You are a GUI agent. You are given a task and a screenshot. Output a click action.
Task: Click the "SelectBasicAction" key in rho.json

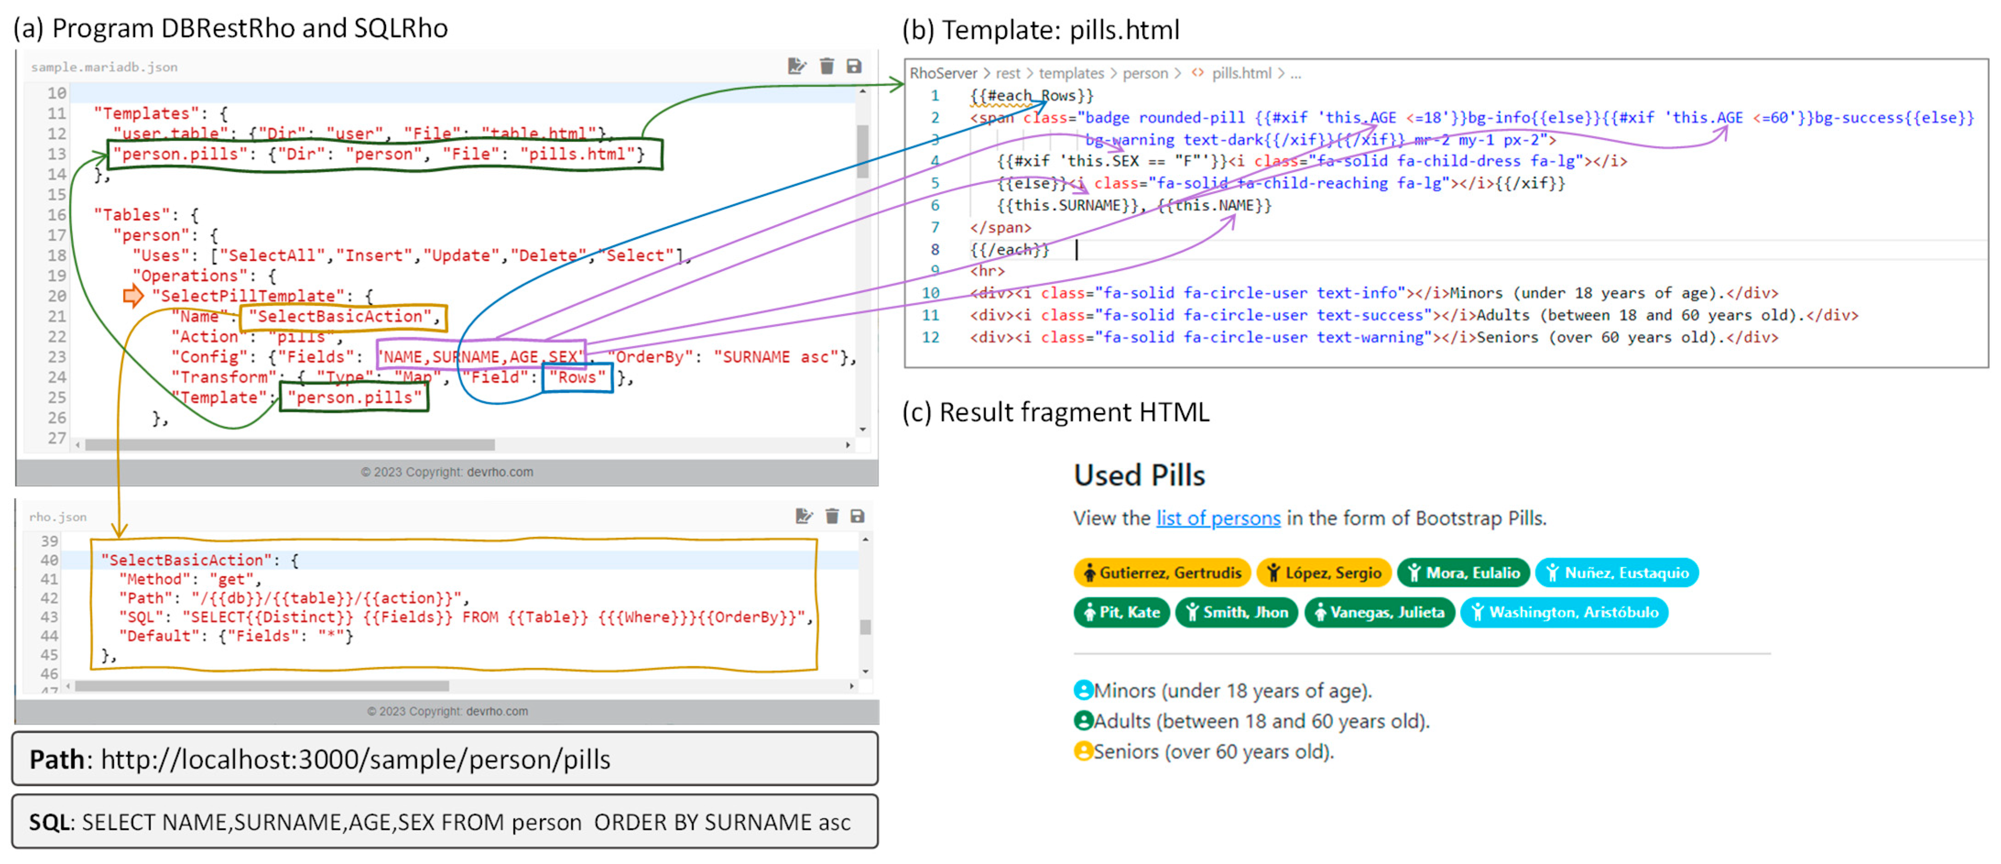click(186, 560)
